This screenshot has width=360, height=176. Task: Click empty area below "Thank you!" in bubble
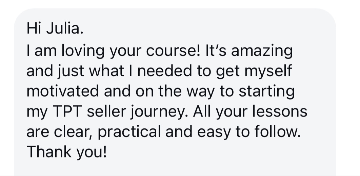[x=175, y=168]
